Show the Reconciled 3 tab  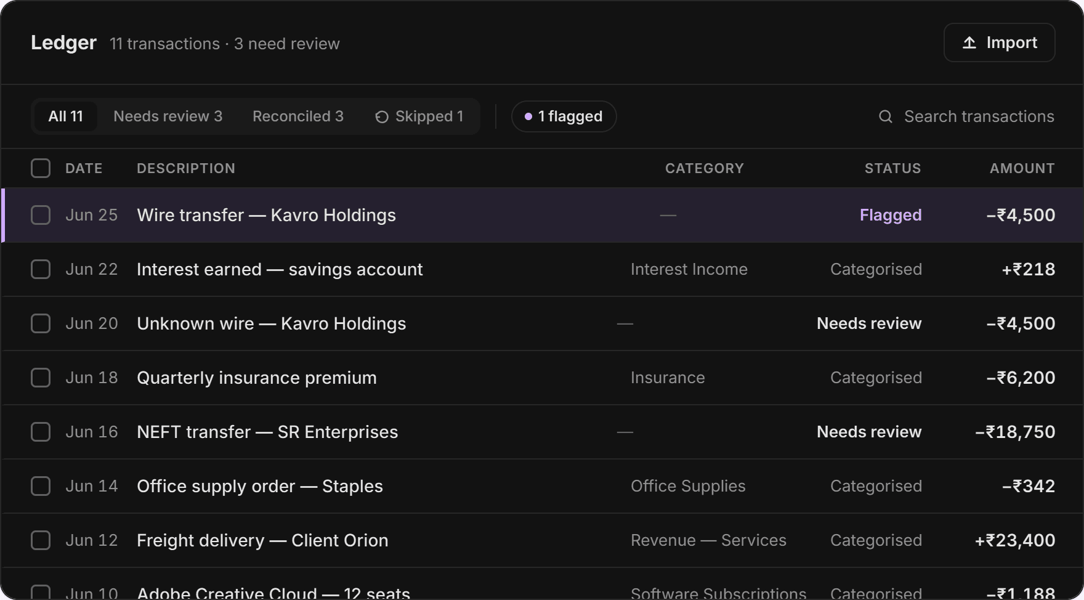(298, 116)
